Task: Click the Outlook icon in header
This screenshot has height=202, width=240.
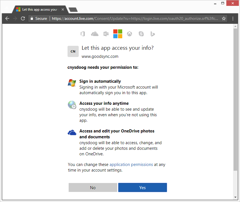Action: (106, 34)
